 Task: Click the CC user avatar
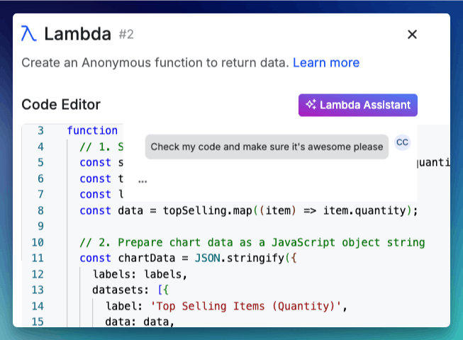[402, 142]
